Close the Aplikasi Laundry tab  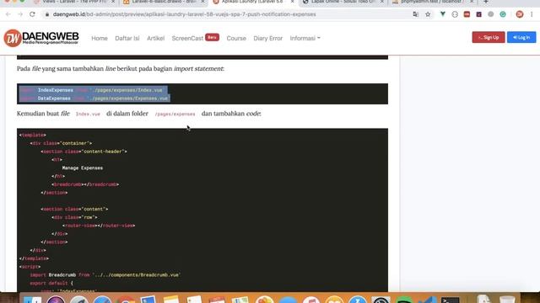coord(293,2)
